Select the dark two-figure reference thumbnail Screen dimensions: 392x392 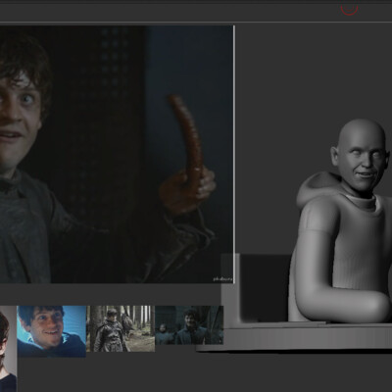pos(189,325)
